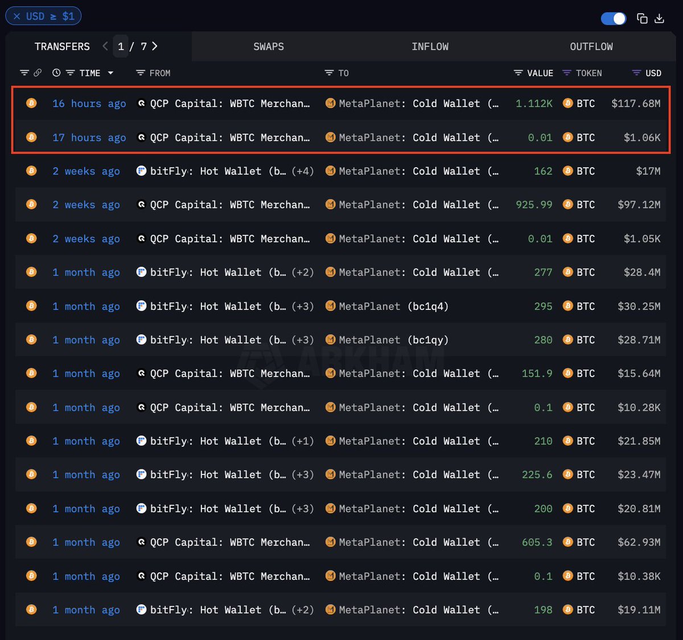Open the leftmost column filter icon
This screenshot has width=683, height=640.
point(24,73)
